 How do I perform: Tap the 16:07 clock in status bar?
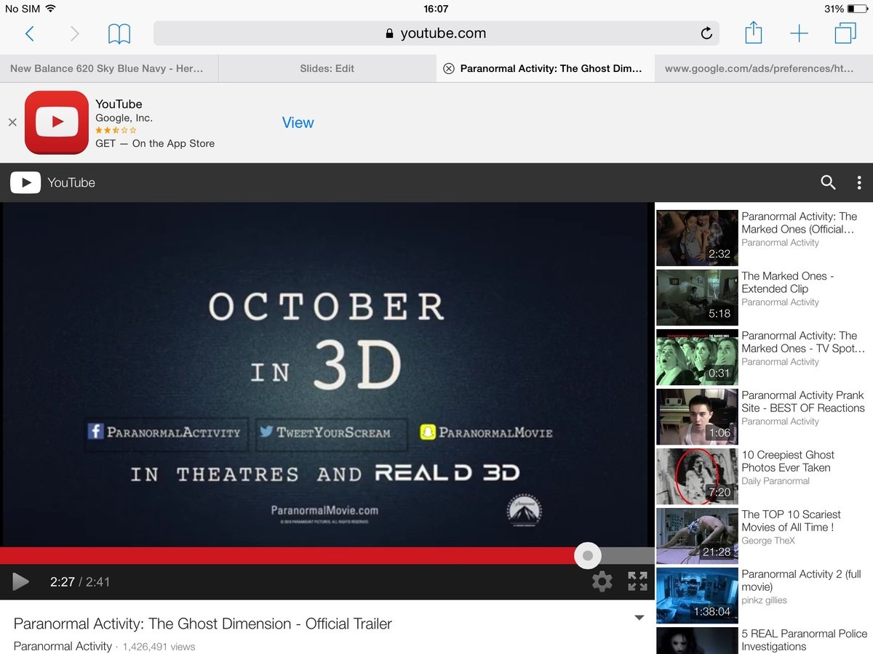436,9
